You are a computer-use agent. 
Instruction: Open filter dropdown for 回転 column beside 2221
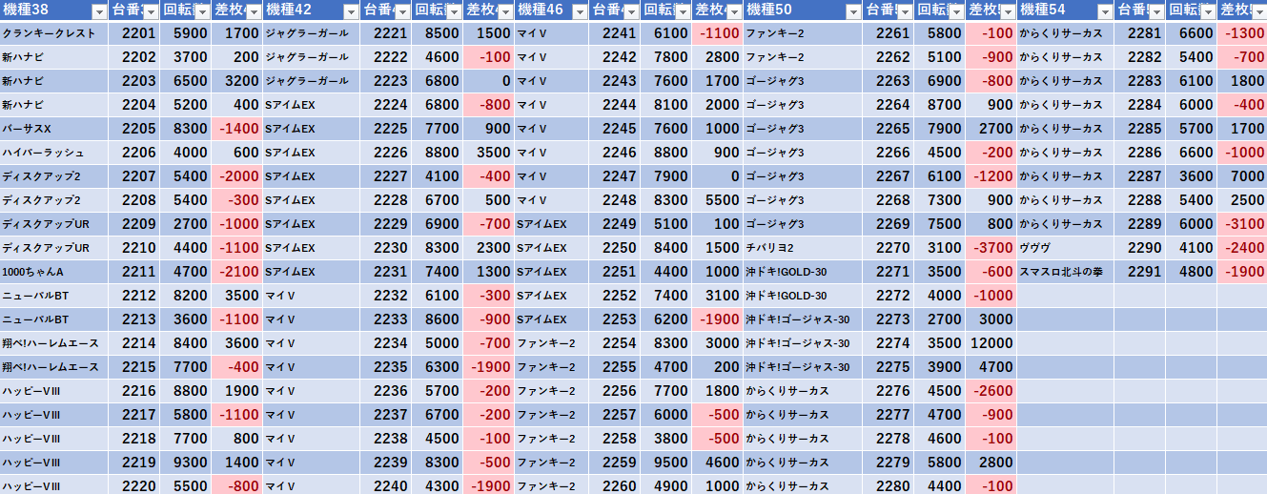(455, 11)
